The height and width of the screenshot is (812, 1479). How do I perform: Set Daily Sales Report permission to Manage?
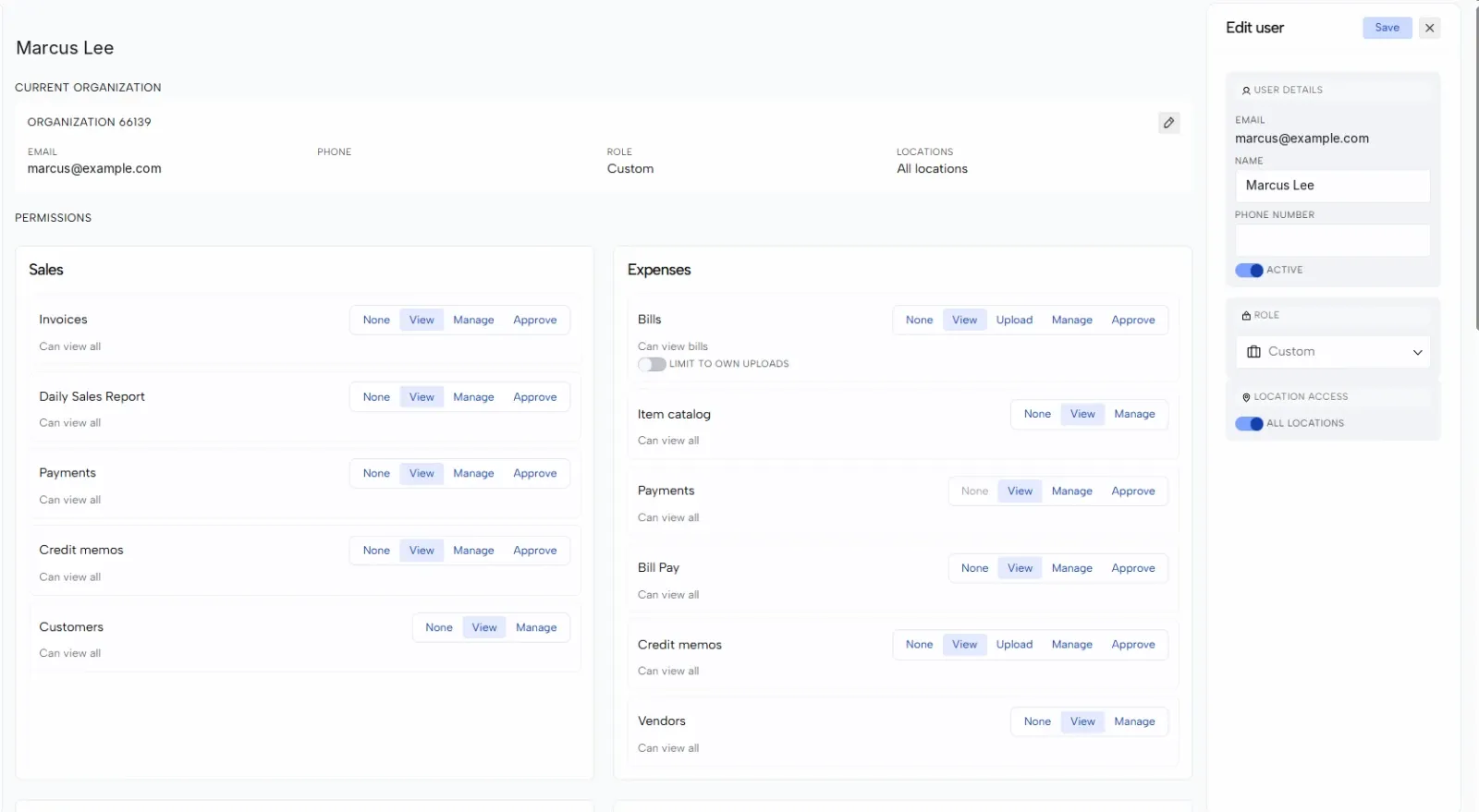pyautogui.click(x=473, y=397)
